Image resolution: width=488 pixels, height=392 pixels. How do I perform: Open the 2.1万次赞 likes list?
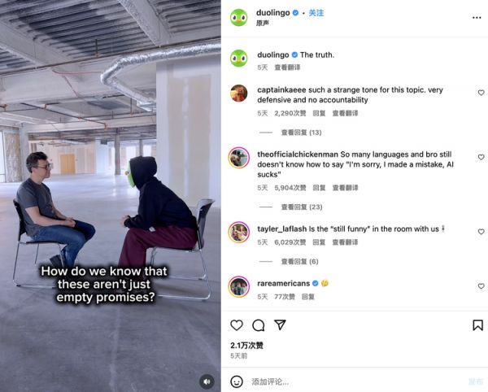[246, 346]
